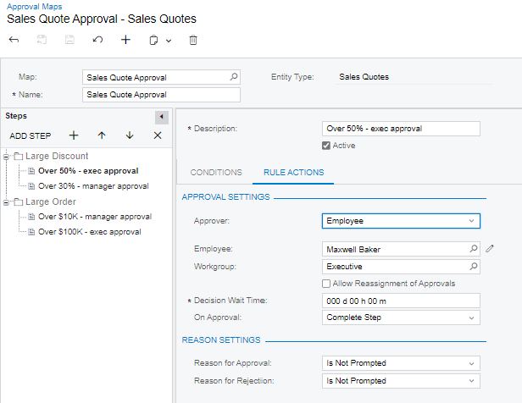Click the APPROVAL SETTINGS section header
The height and width of the screenshot is (403, 522).
225,197
